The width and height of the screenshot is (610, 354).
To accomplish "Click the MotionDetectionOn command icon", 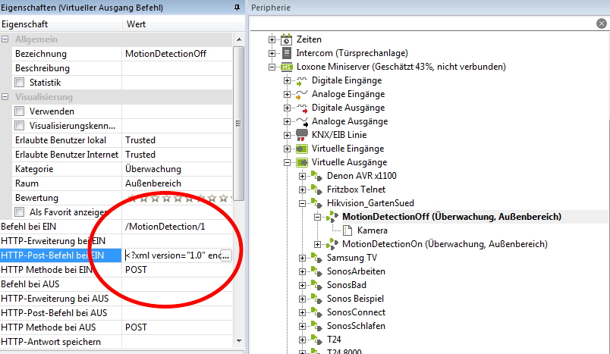I will (x=332, y=244).
